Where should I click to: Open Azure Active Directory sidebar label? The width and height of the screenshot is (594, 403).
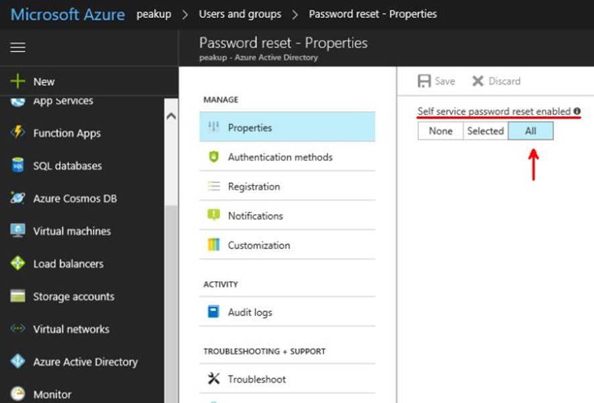coord(85,362)
